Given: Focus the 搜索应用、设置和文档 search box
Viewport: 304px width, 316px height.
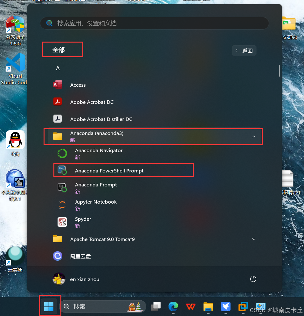Looking at the screenshot, I should coord(155,23).
